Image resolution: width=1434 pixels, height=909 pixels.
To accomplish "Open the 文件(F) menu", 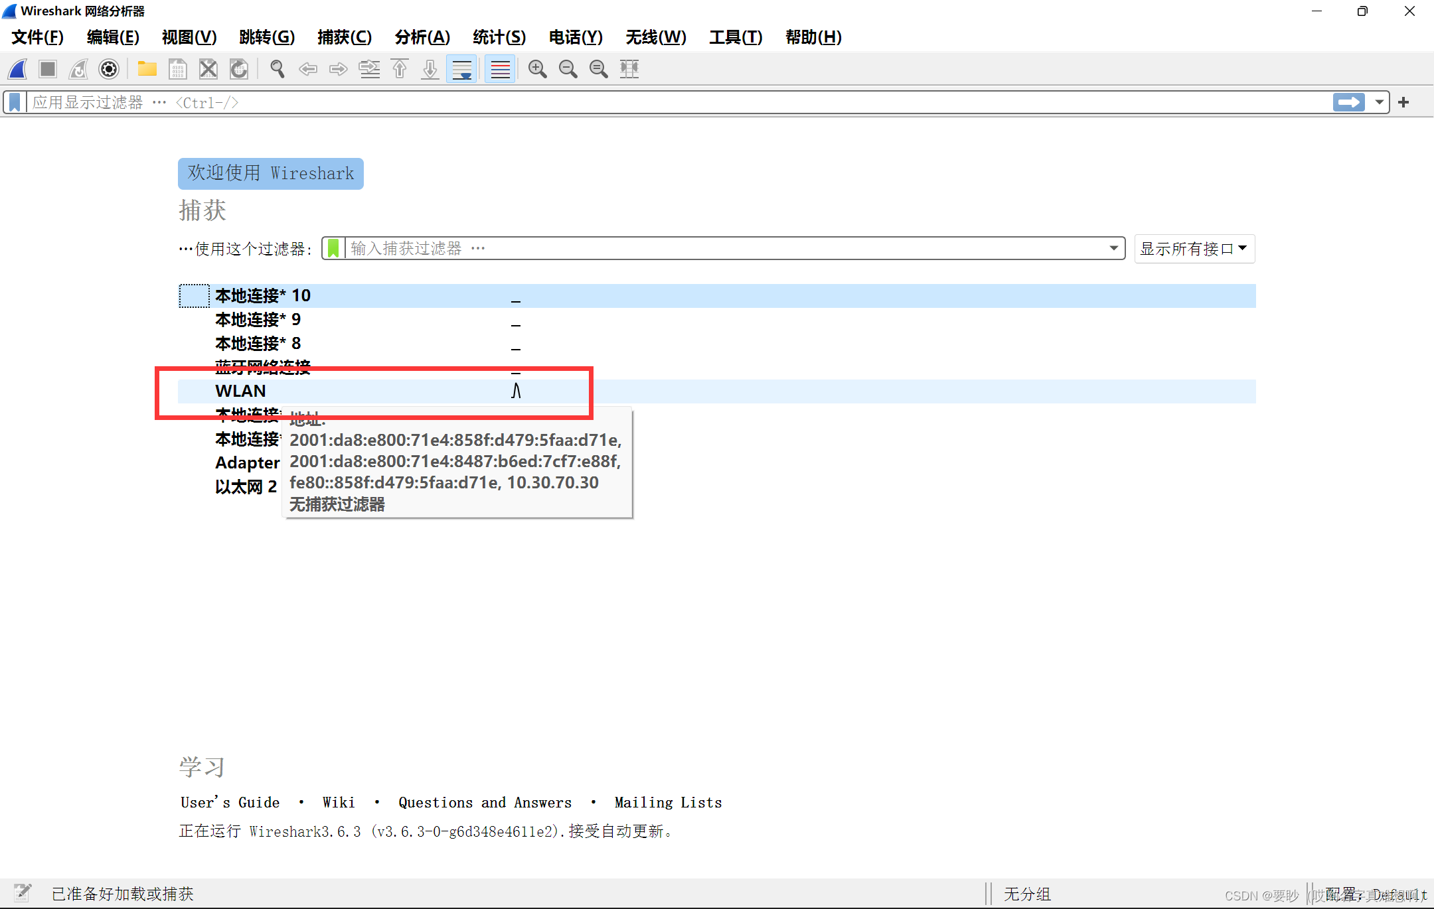I will pyautogui.click(x=38, y=37).
